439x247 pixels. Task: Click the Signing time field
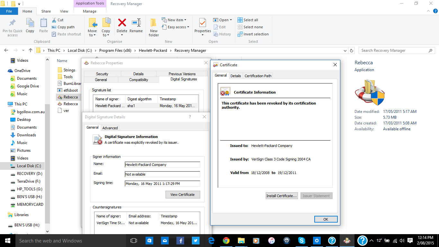click(162, 184)
